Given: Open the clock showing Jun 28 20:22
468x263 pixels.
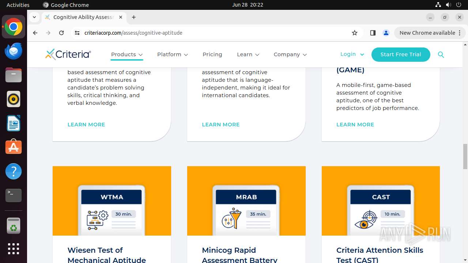Looking at the screenshot, I should tap(248, 5).
